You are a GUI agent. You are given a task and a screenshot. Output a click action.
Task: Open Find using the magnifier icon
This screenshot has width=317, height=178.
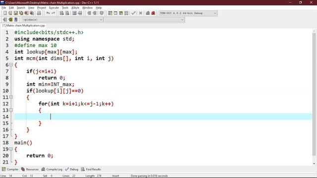pos(61,13)
